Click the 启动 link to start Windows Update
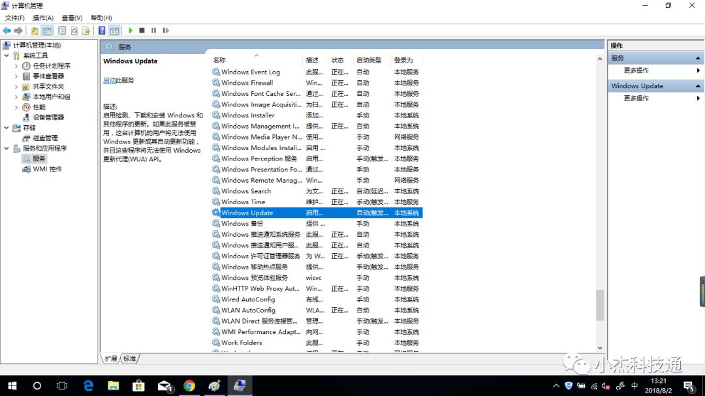This screenshot has width=705, height=396. click(x=109, y=80)
